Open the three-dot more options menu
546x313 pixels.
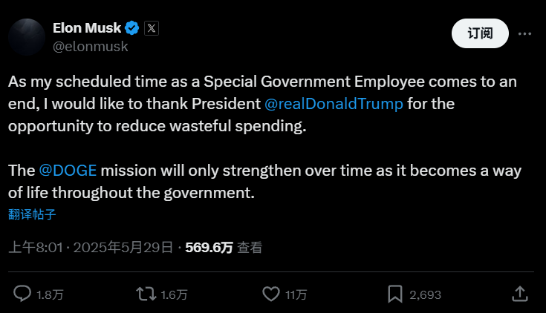point(524,34)
